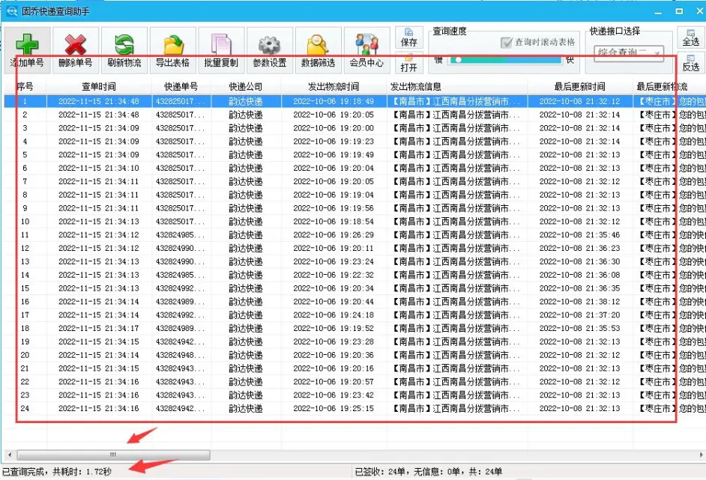Click status text 已查询完成 共耗时 1.72秒
This screenshot has width=706, height=480.
57,472
